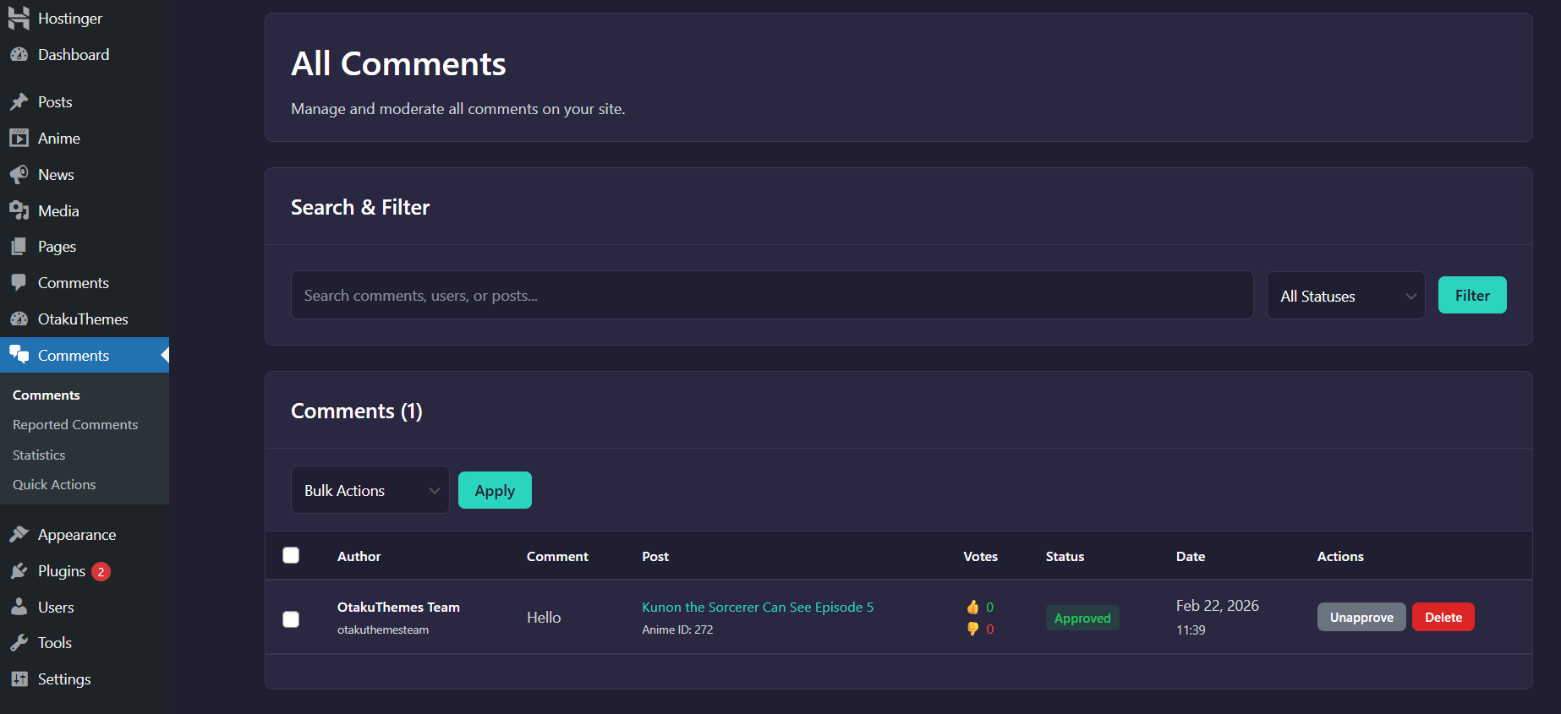Open the Appearance menu
The width and height of the screenshot is (1561, 714).
point(77,535)
